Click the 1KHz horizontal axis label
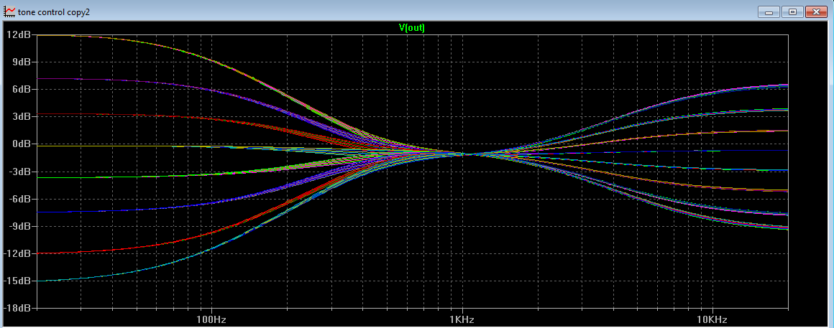The image size is (834, 328). 462,320
